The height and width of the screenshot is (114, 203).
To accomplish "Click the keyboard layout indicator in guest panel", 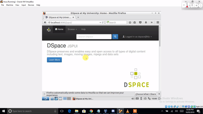I will point(137,98).
